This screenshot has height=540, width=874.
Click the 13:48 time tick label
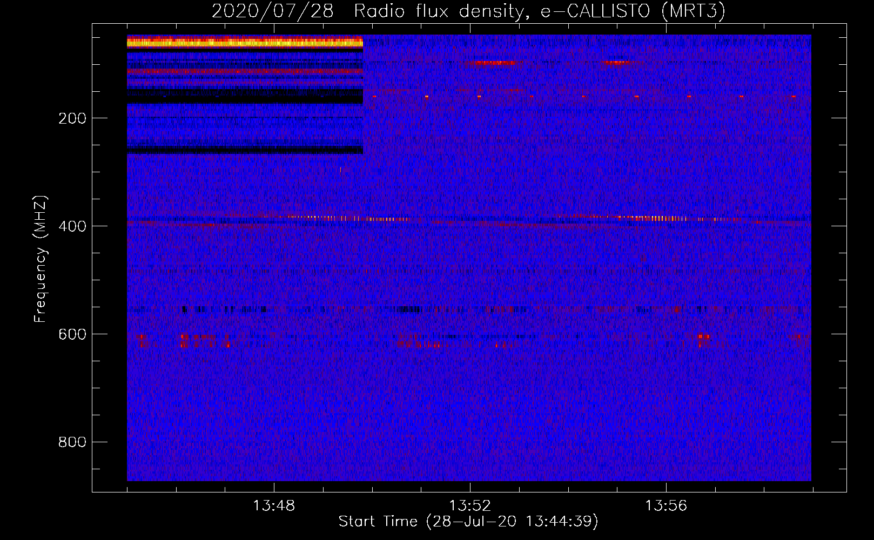point(274,505)
